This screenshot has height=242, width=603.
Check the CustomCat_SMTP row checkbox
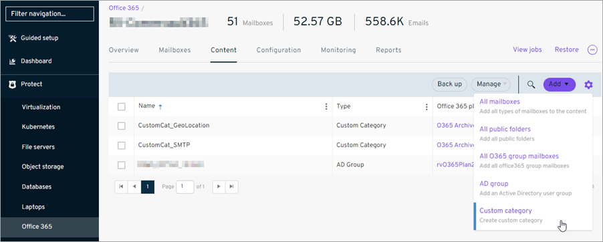coord(122,146)
